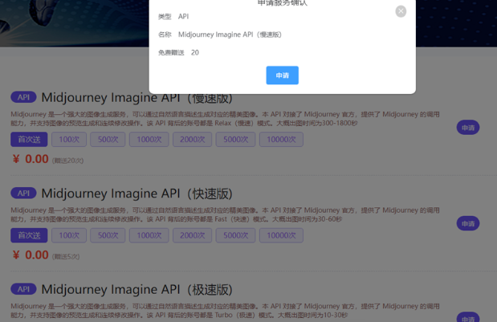The image size is (497, 322).
Task: Open the Midjourney Imagine API（慢速版）title
Action: tap(136, 98)
